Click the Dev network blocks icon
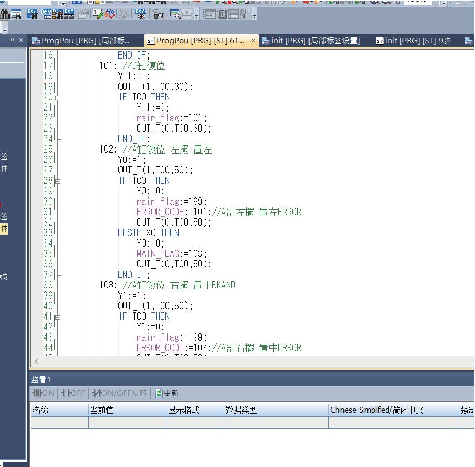The image size is (475, 467). [69, 14]
